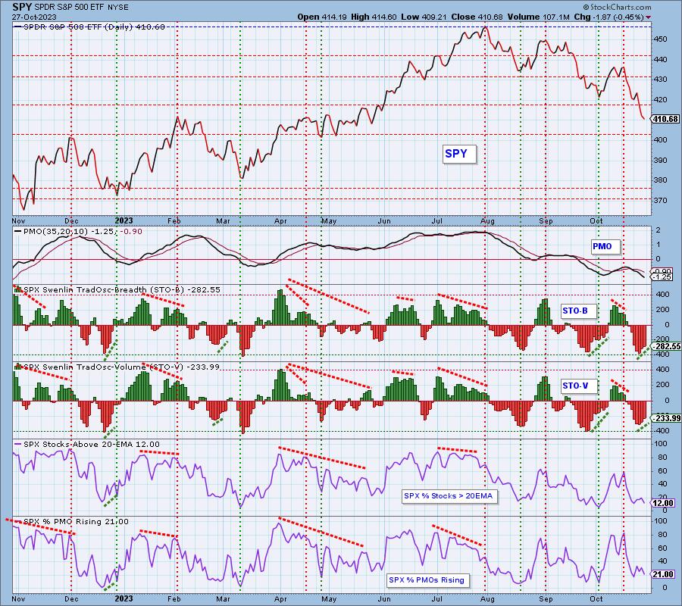Click the Oct label on bottom axis
The width and height of the screenshot is (682, 606).
tap(596, 598)
